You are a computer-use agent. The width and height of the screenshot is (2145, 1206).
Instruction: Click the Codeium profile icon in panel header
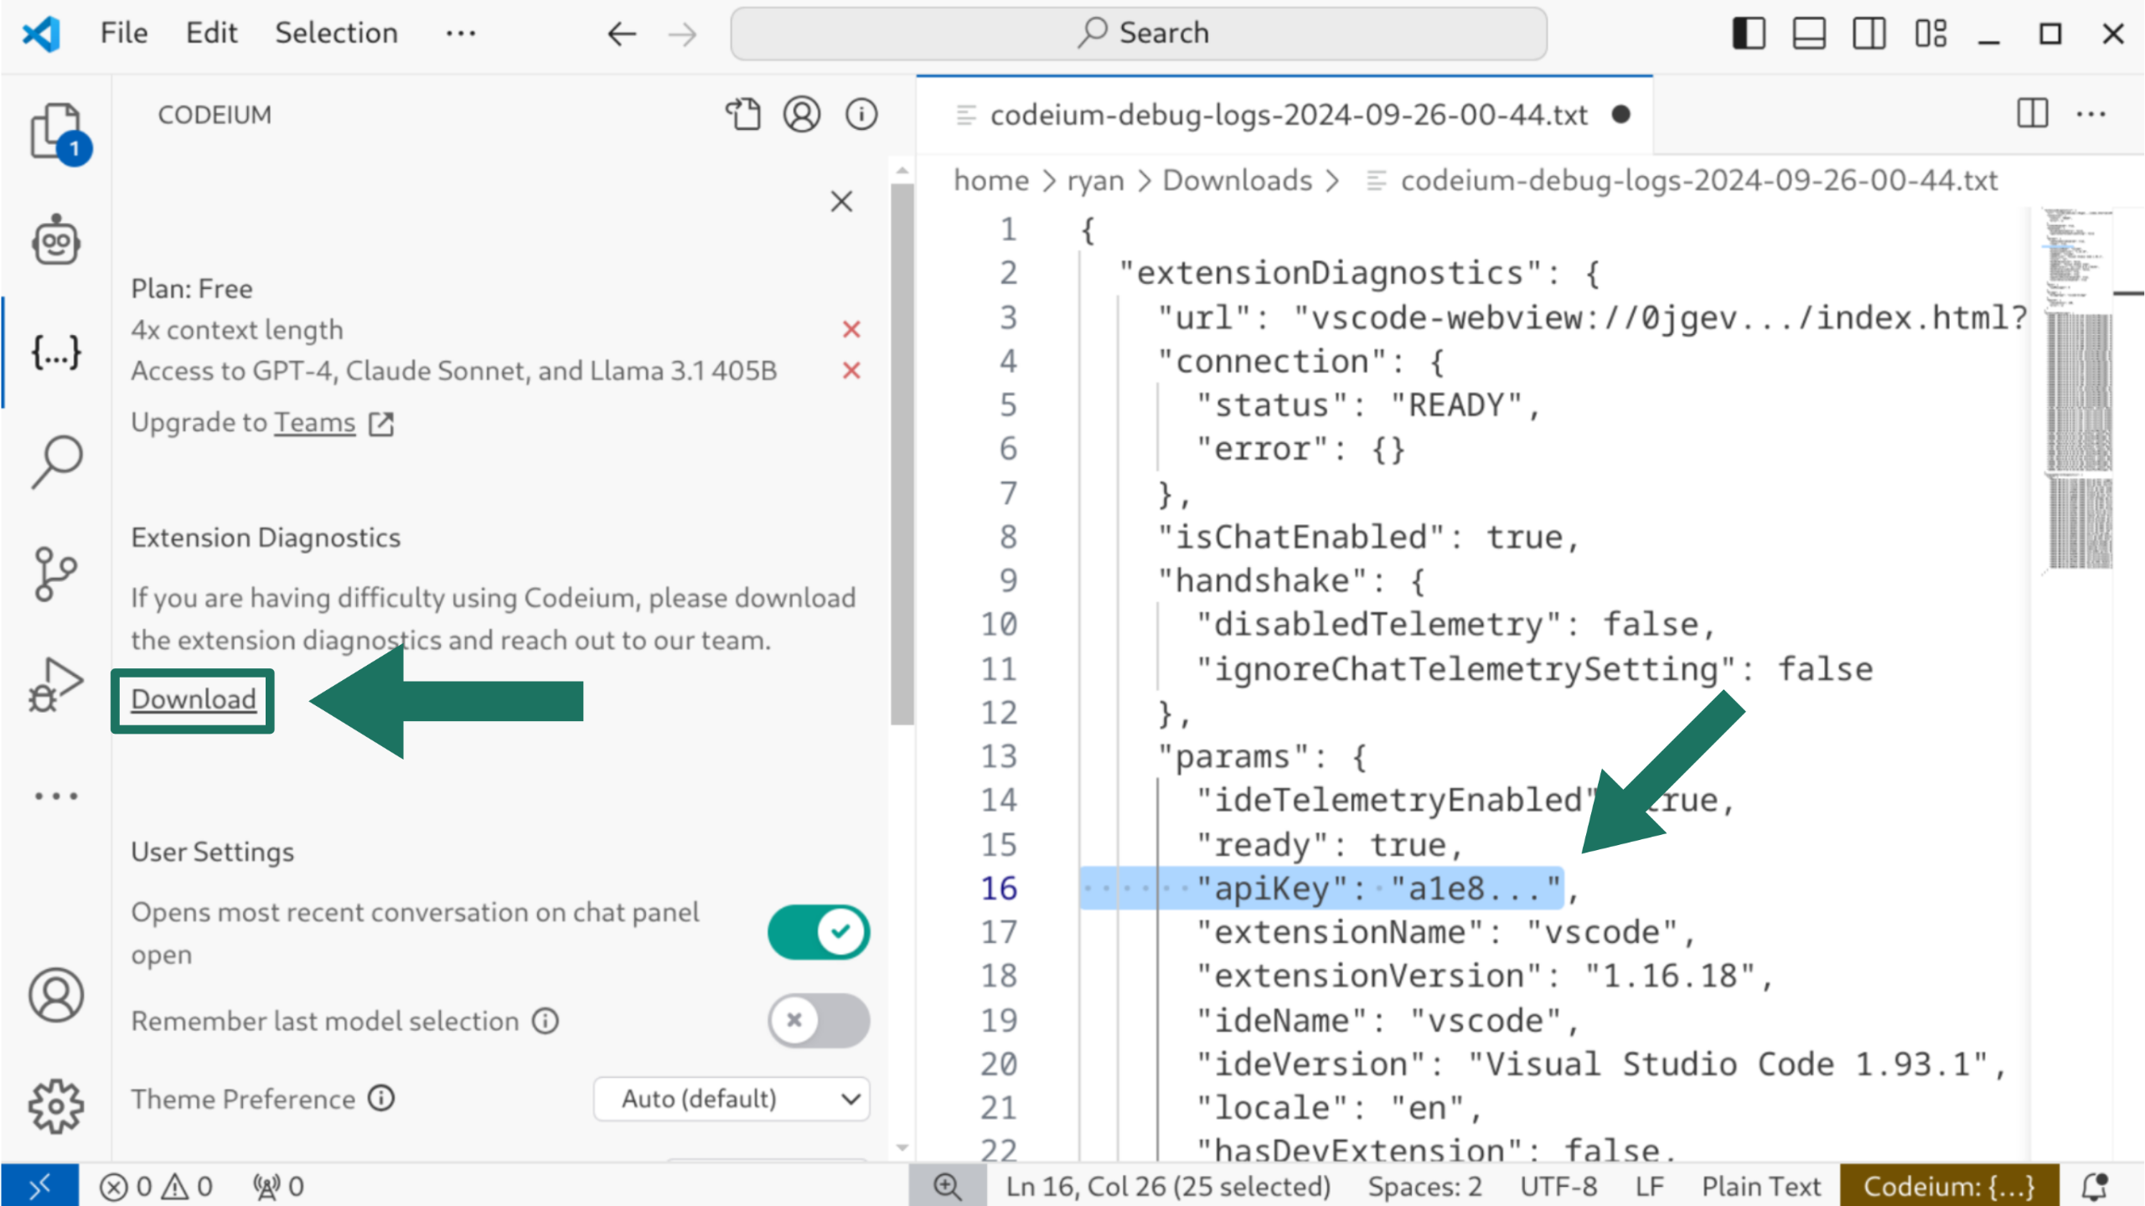801,115
